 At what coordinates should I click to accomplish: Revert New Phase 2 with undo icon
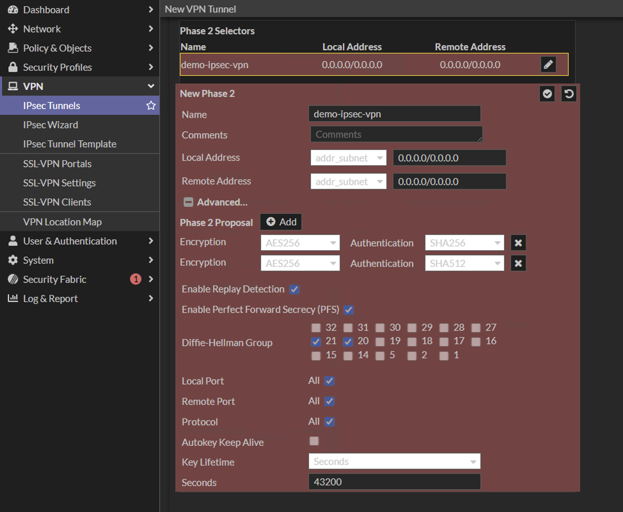click(x=569, y=94)
